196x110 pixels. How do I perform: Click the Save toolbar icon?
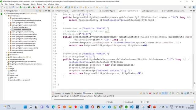tap(7, 7)
